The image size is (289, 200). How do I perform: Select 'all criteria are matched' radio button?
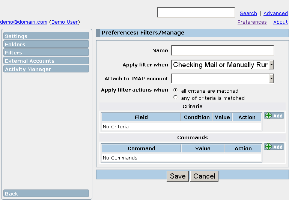pos(176,90)
